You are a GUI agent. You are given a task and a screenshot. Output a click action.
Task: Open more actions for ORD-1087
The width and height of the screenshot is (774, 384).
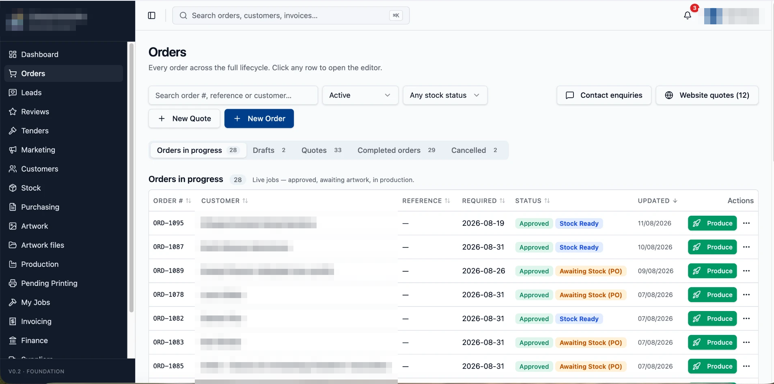[746, 247]
